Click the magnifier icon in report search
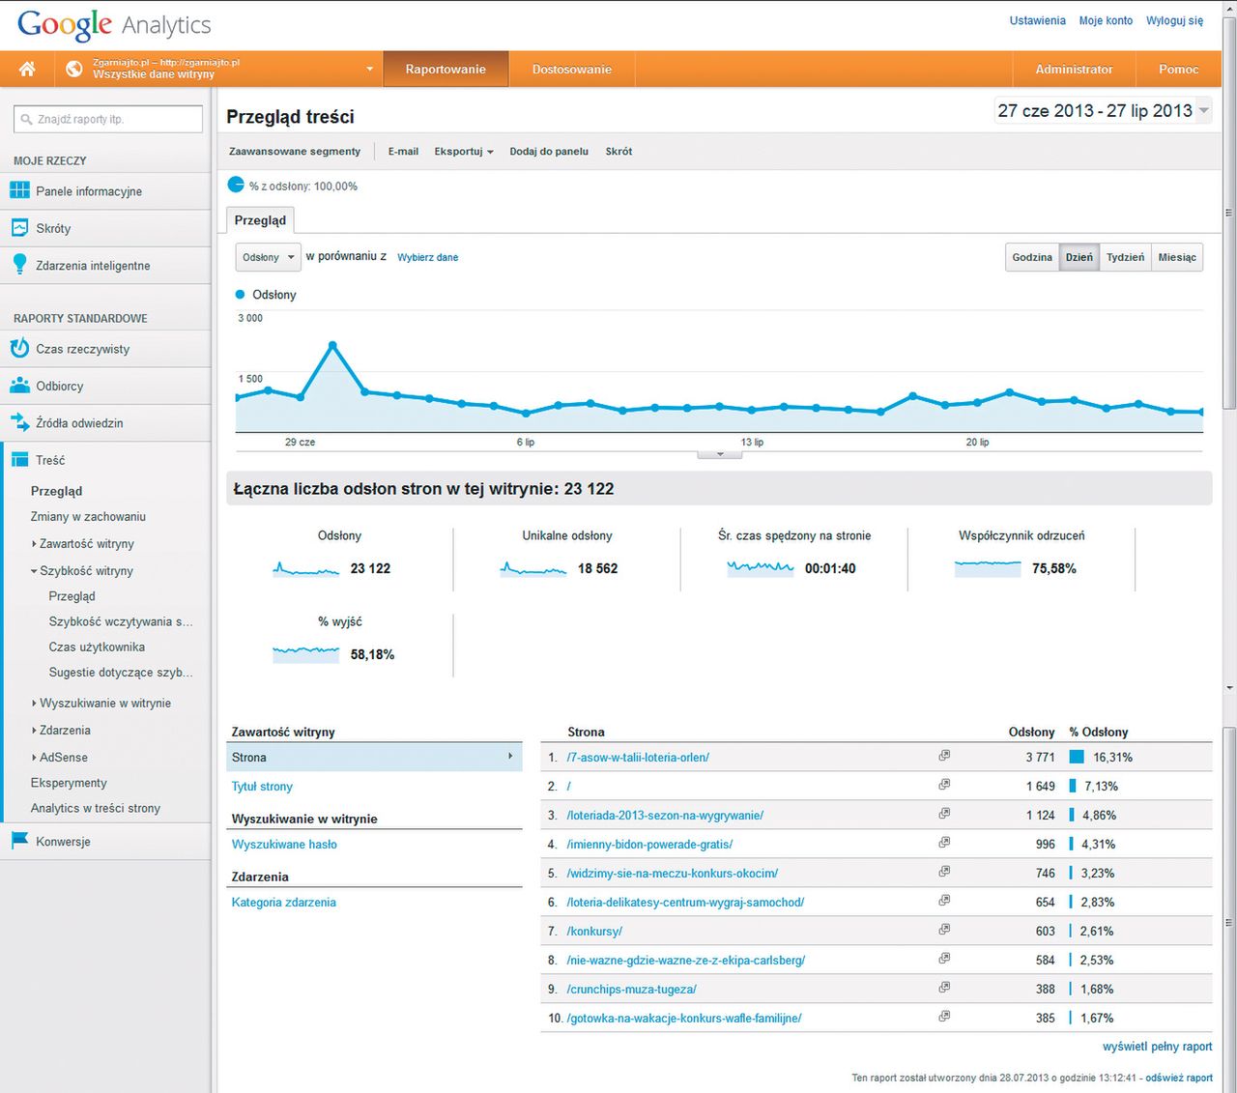This screenshot has width=1237, height=1093. tap(25, 119)
